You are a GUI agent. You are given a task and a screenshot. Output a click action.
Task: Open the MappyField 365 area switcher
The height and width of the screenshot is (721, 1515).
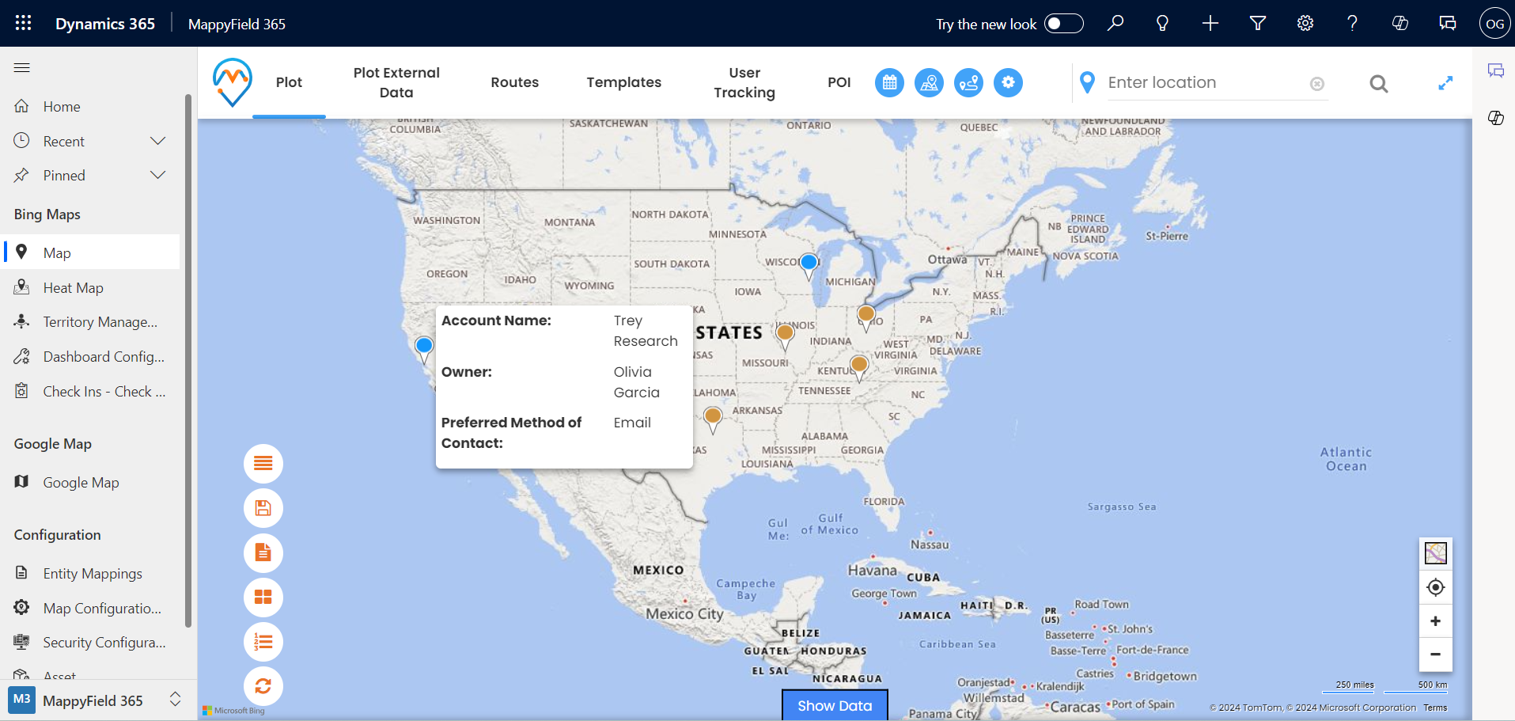97,700
